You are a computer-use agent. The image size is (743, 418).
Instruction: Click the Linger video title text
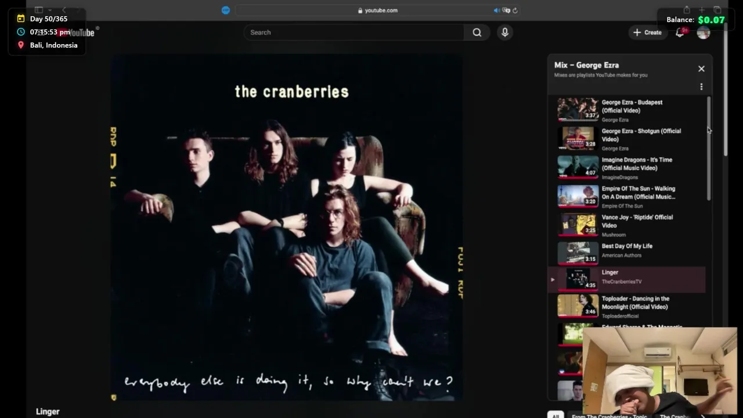click(48, 412)
